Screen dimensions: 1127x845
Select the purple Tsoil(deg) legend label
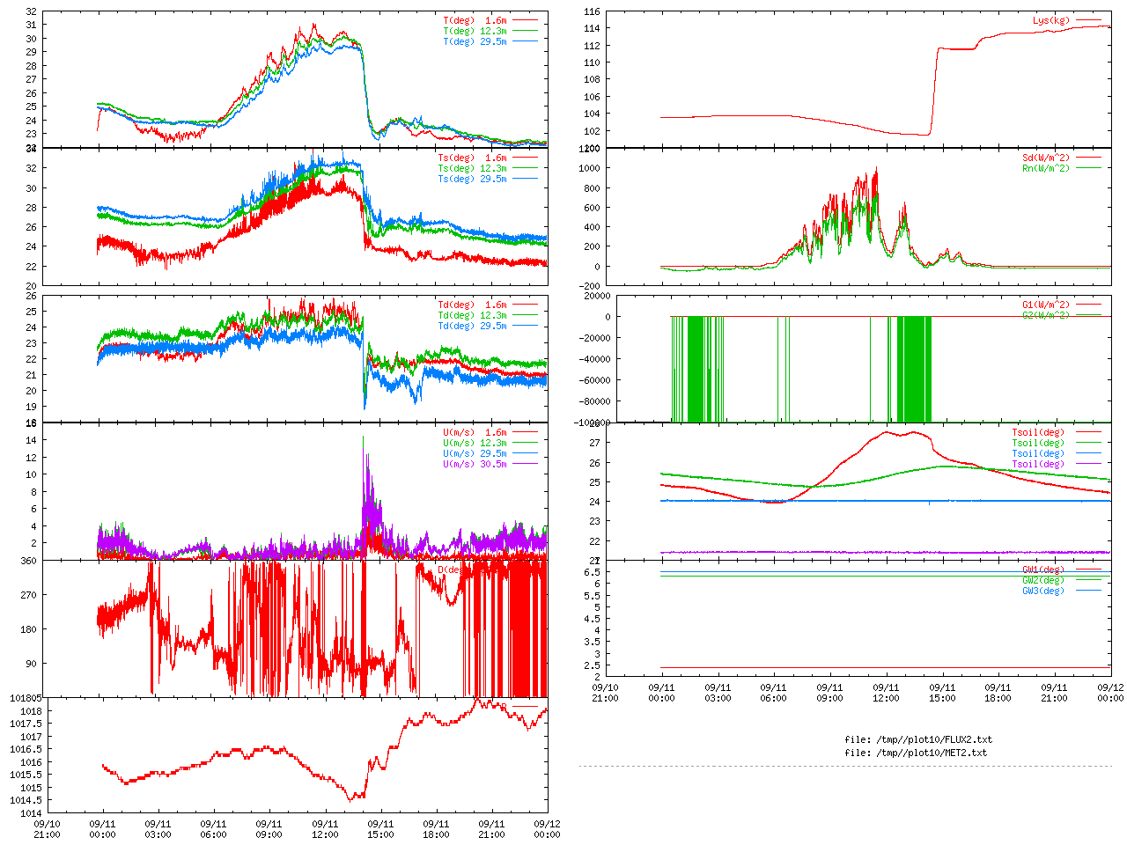coord(1038,465)
